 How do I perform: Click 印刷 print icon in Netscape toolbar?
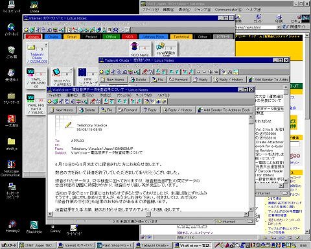(279, 19)
